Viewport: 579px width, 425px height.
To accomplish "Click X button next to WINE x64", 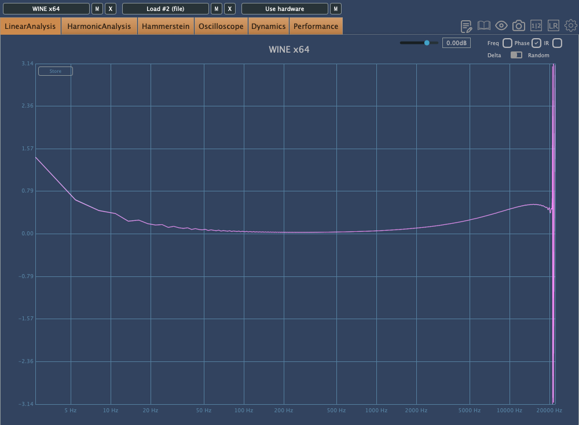I will (111, 9).
